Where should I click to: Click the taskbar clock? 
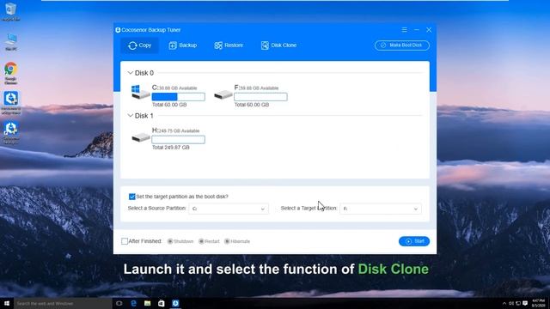pyautogui.click(x=539, y=303)
